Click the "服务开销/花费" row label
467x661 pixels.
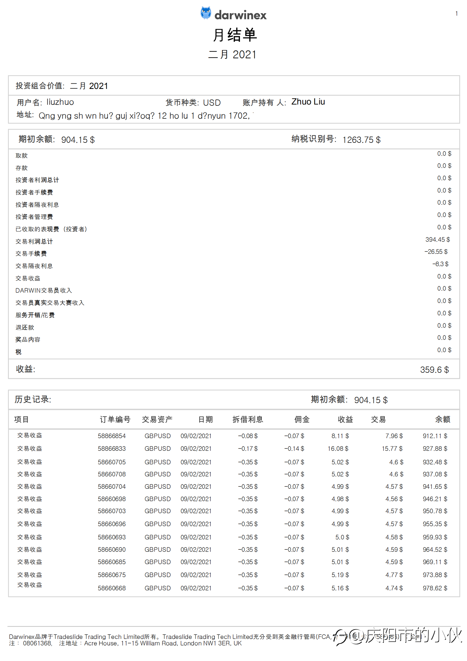click(35, 315)
